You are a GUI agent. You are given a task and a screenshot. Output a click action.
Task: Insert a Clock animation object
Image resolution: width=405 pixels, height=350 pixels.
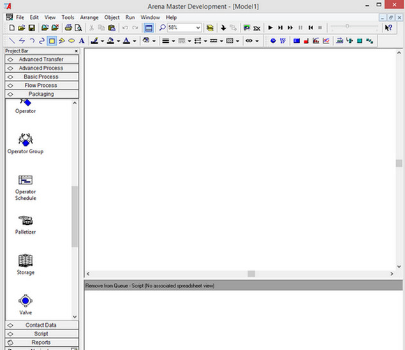click(x=273, y=41)
